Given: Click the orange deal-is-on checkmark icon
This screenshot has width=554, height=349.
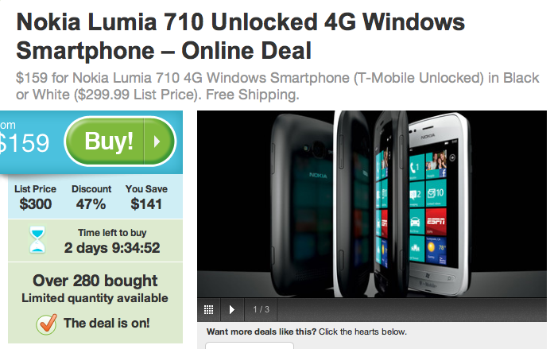Looking at the screenshot, I should tap(47, 324).
